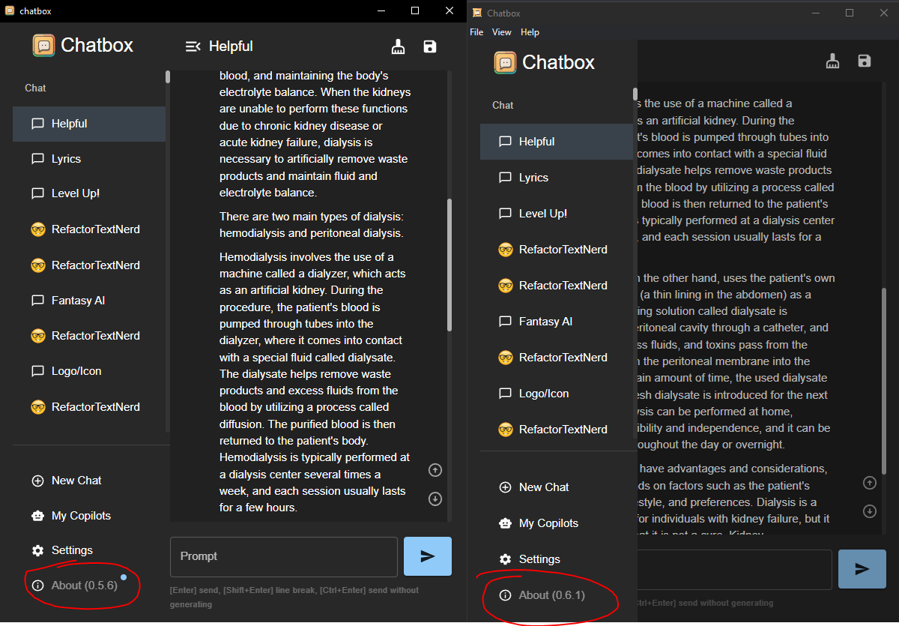Start a New Chat using the plus icon
This screenshot has width=899, height=626.
(75, 480)
